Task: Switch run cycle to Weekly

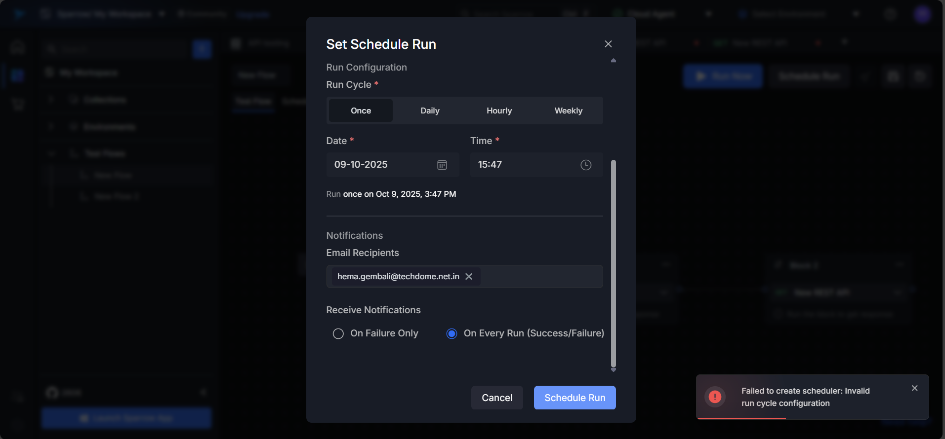Action: coord(568,110)
